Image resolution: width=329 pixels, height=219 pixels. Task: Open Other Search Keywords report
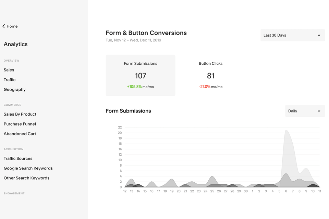pyautogui.click(x=26, y=178)
